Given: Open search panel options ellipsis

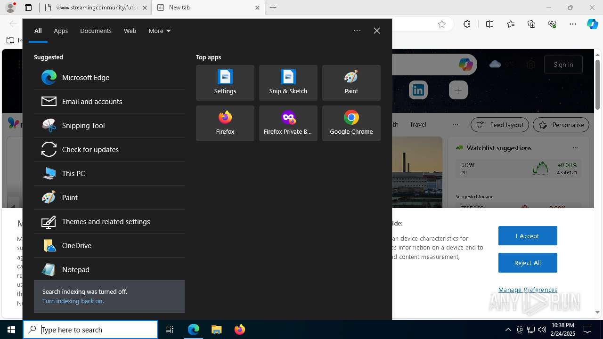Looking at the screenshot, I should tap(357, 31).
